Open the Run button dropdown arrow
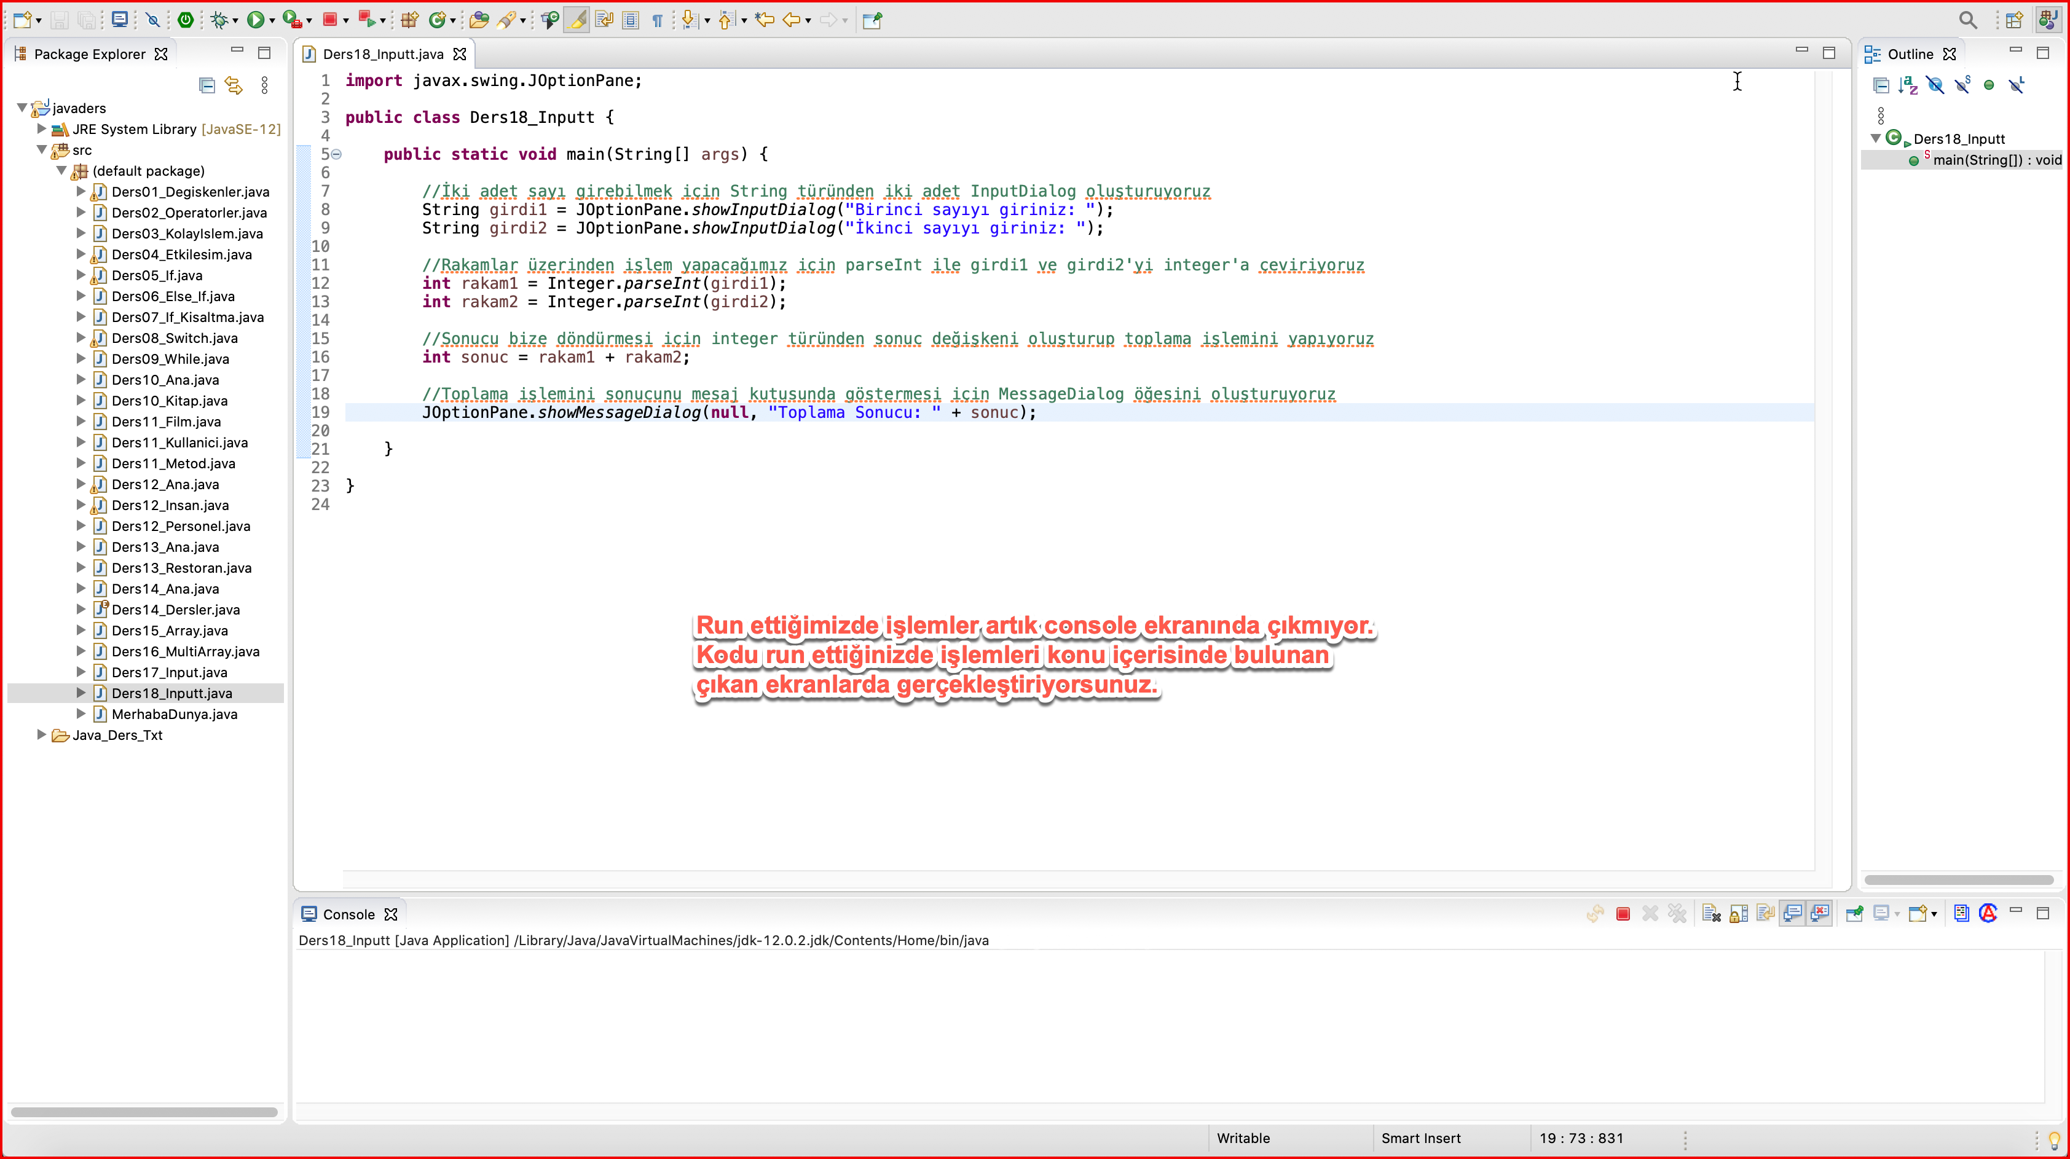Screen dimensions: 2070x1159 [272, 21]
